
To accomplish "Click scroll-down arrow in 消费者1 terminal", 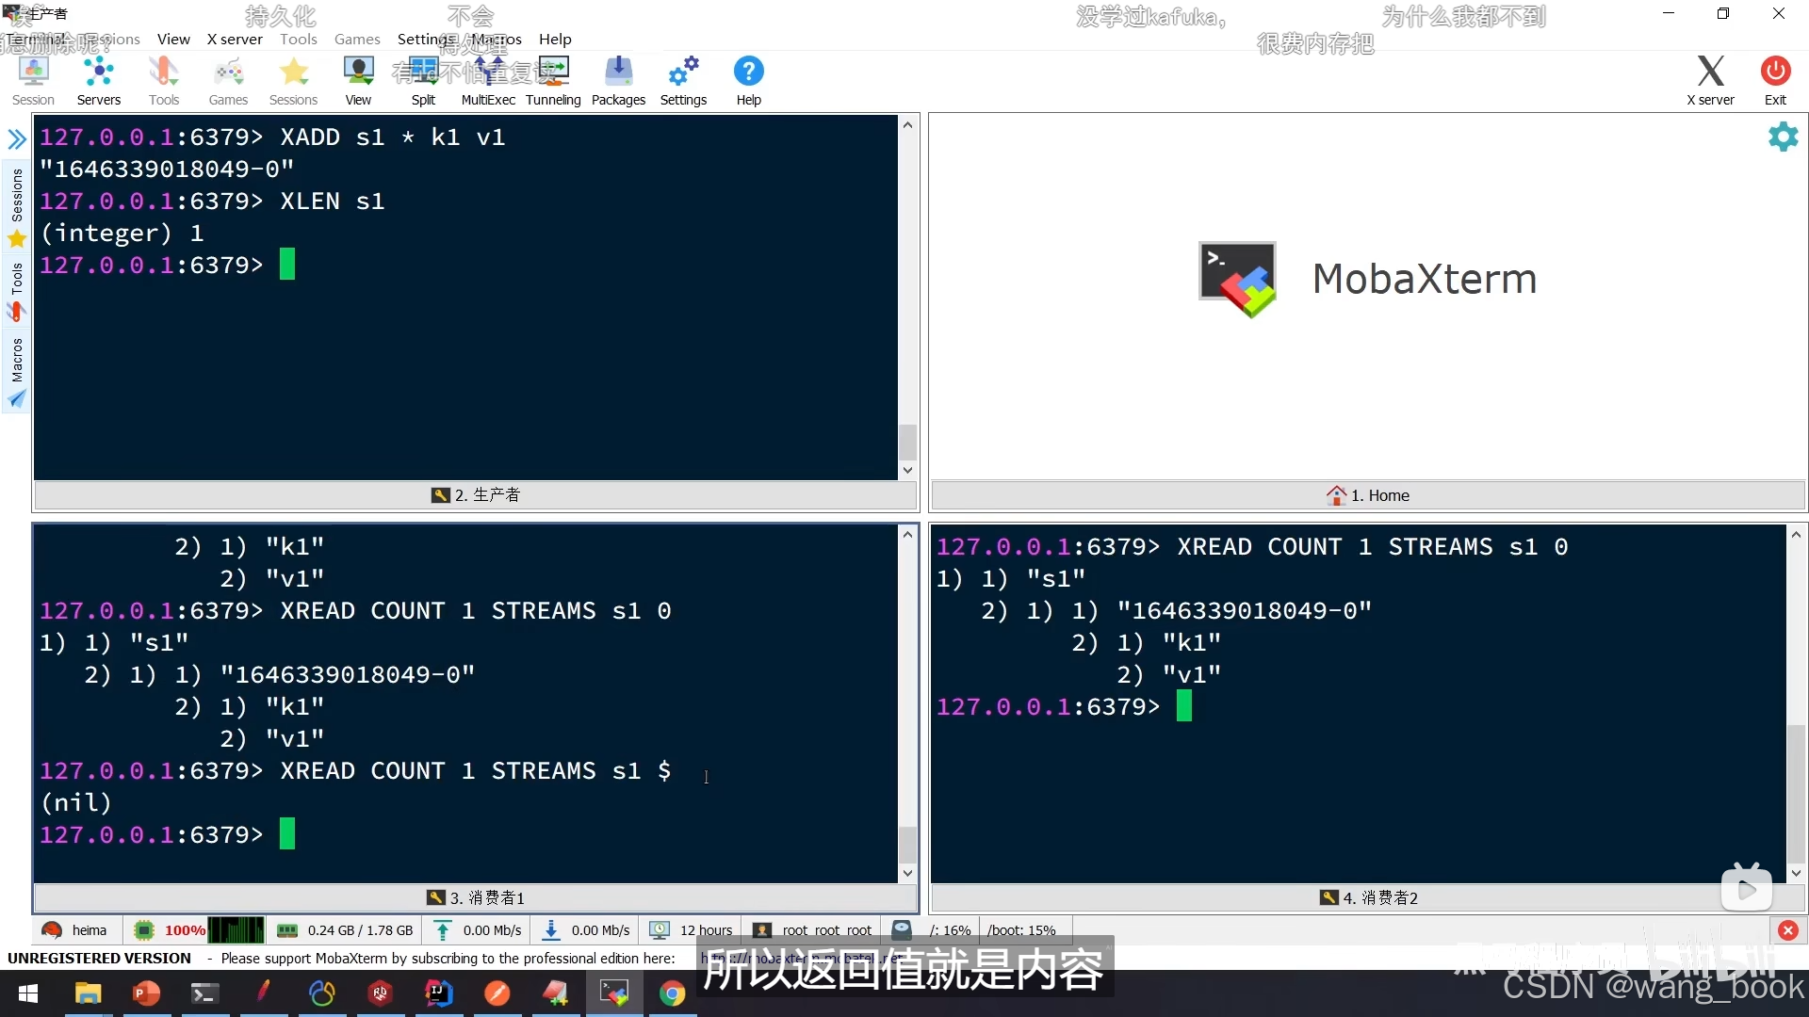I will 907,873.
